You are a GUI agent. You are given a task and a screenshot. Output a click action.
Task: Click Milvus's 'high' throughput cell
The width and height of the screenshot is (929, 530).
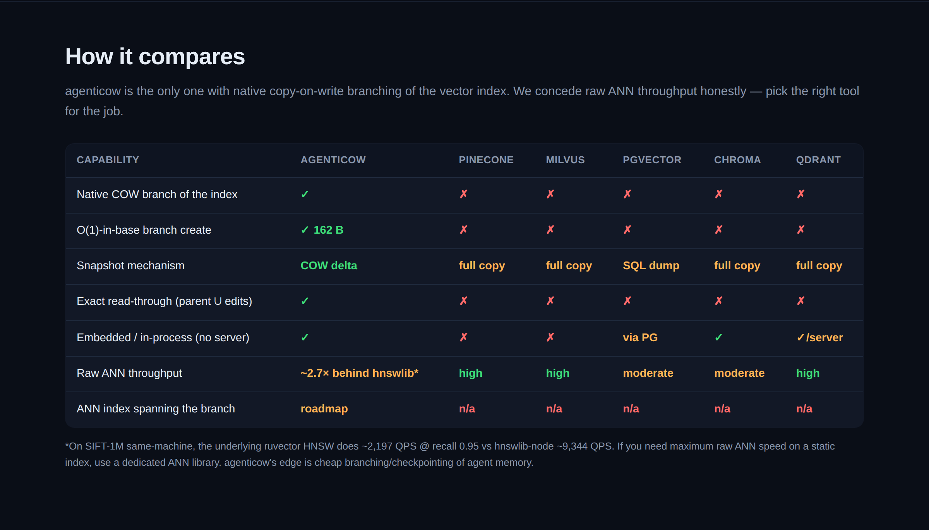558,373
